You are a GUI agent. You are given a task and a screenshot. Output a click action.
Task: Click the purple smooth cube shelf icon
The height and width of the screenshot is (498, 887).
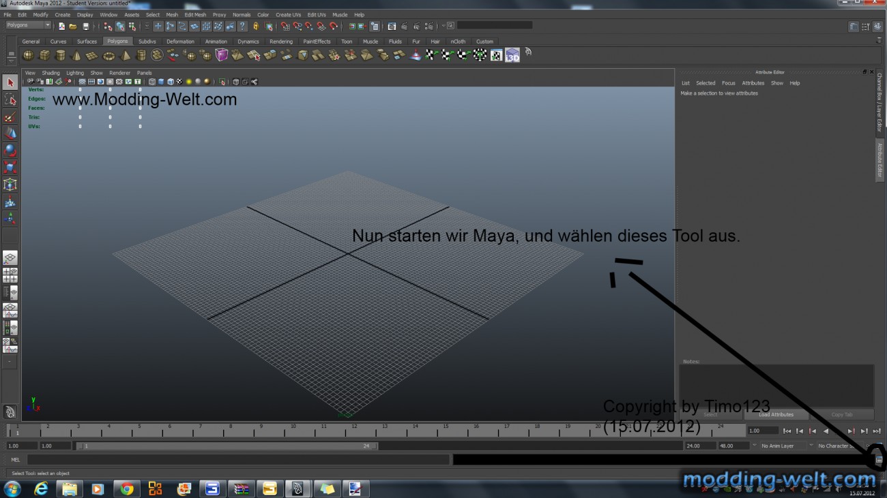[222, 55]
